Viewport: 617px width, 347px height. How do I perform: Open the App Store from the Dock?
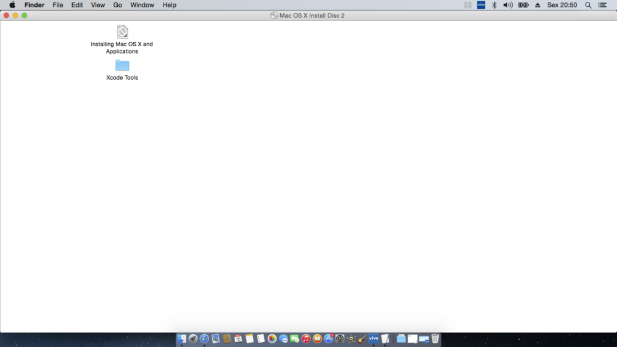pos(329,339)
